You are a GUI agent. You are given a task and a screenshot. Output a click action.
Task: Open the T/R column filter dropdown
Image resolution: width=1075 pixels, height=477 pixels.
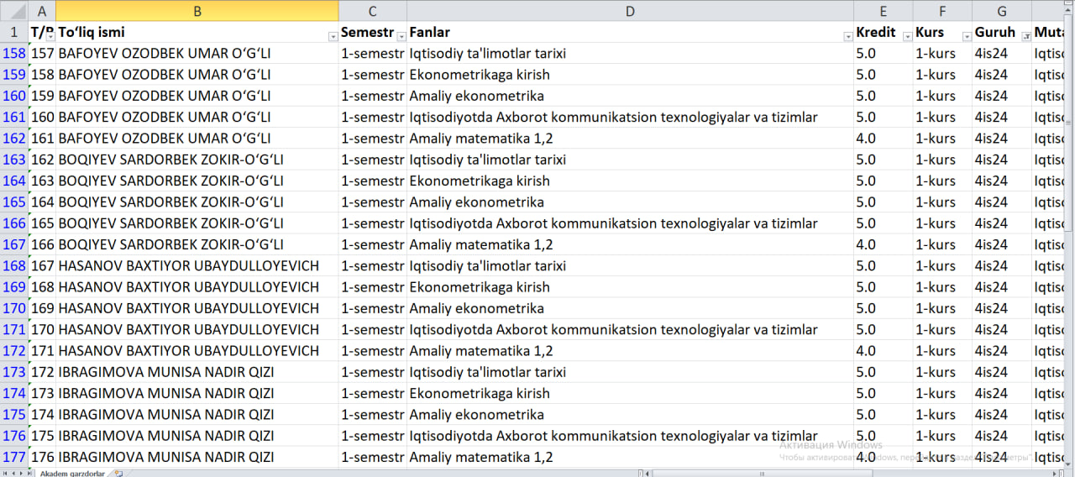coord(50,37)
